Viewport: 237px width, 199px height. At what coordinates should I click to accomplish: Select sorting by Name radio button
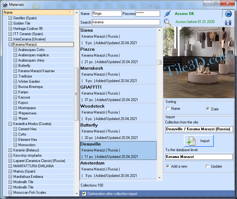(168, 109)
